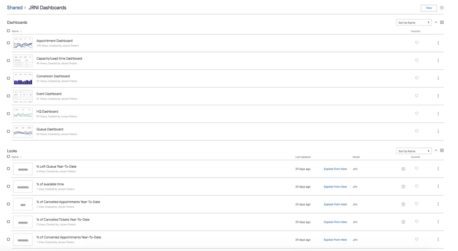Click Explore From Here for % of Cancelled Tickets

pyautogui.click(x=335, y=222)
